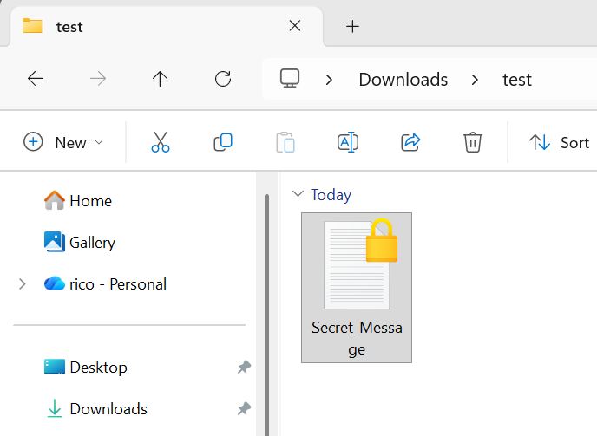Screen dimensions: 597x436
Task: Expand the rico - Personal tree node
Action: 23,283
